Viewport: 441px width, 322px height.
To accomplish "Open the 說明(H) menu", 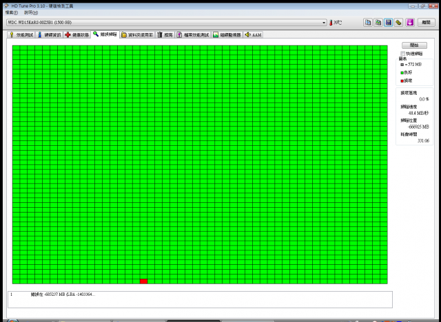I will (x=31, y=12).
